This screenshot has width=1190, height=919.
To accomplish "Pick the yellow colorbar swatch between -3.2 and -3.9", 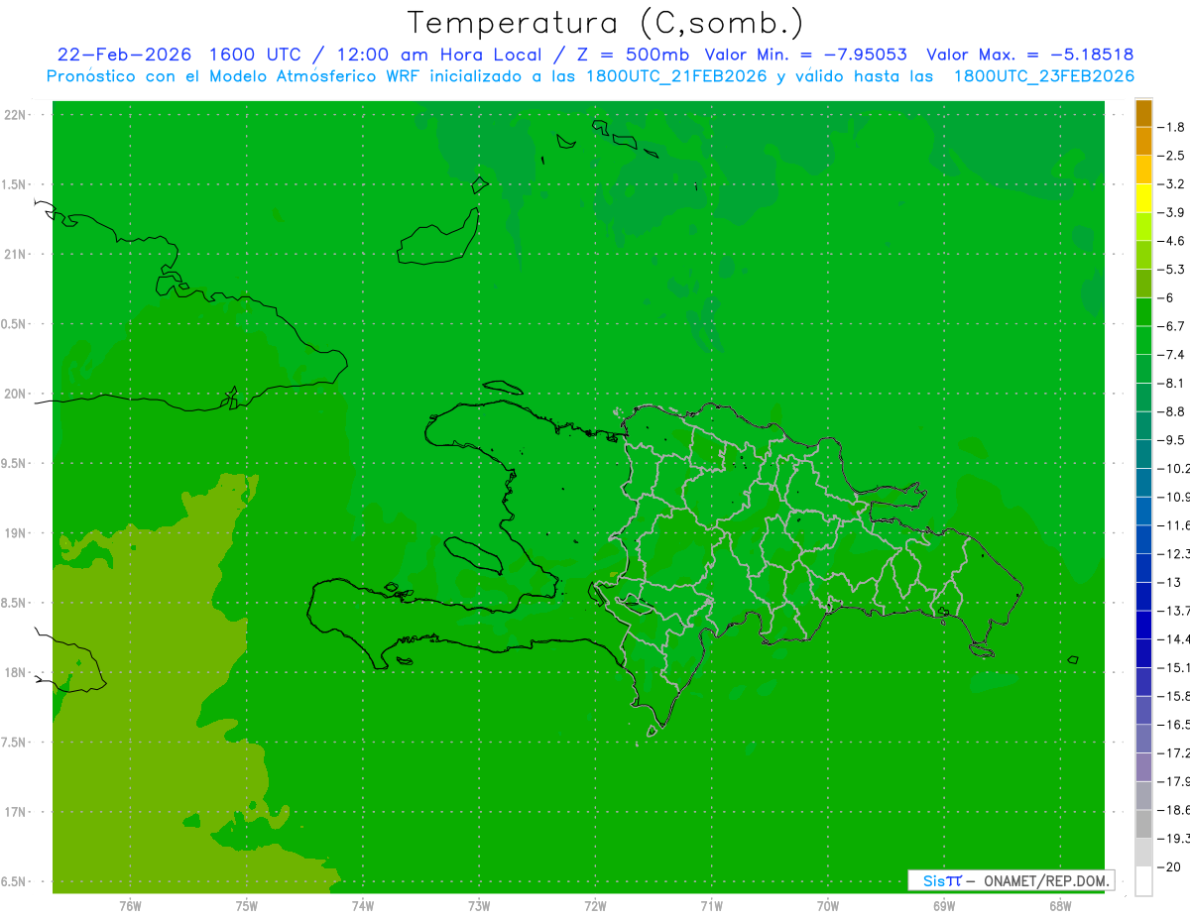I will point(1143,198).
